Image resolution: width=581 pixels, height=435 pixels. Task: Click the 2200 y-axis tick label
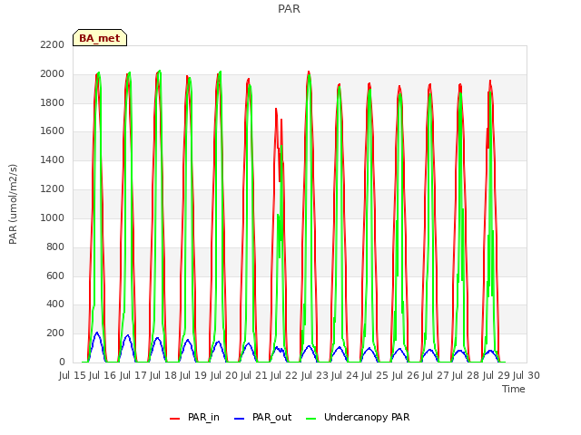coord(53,44)
